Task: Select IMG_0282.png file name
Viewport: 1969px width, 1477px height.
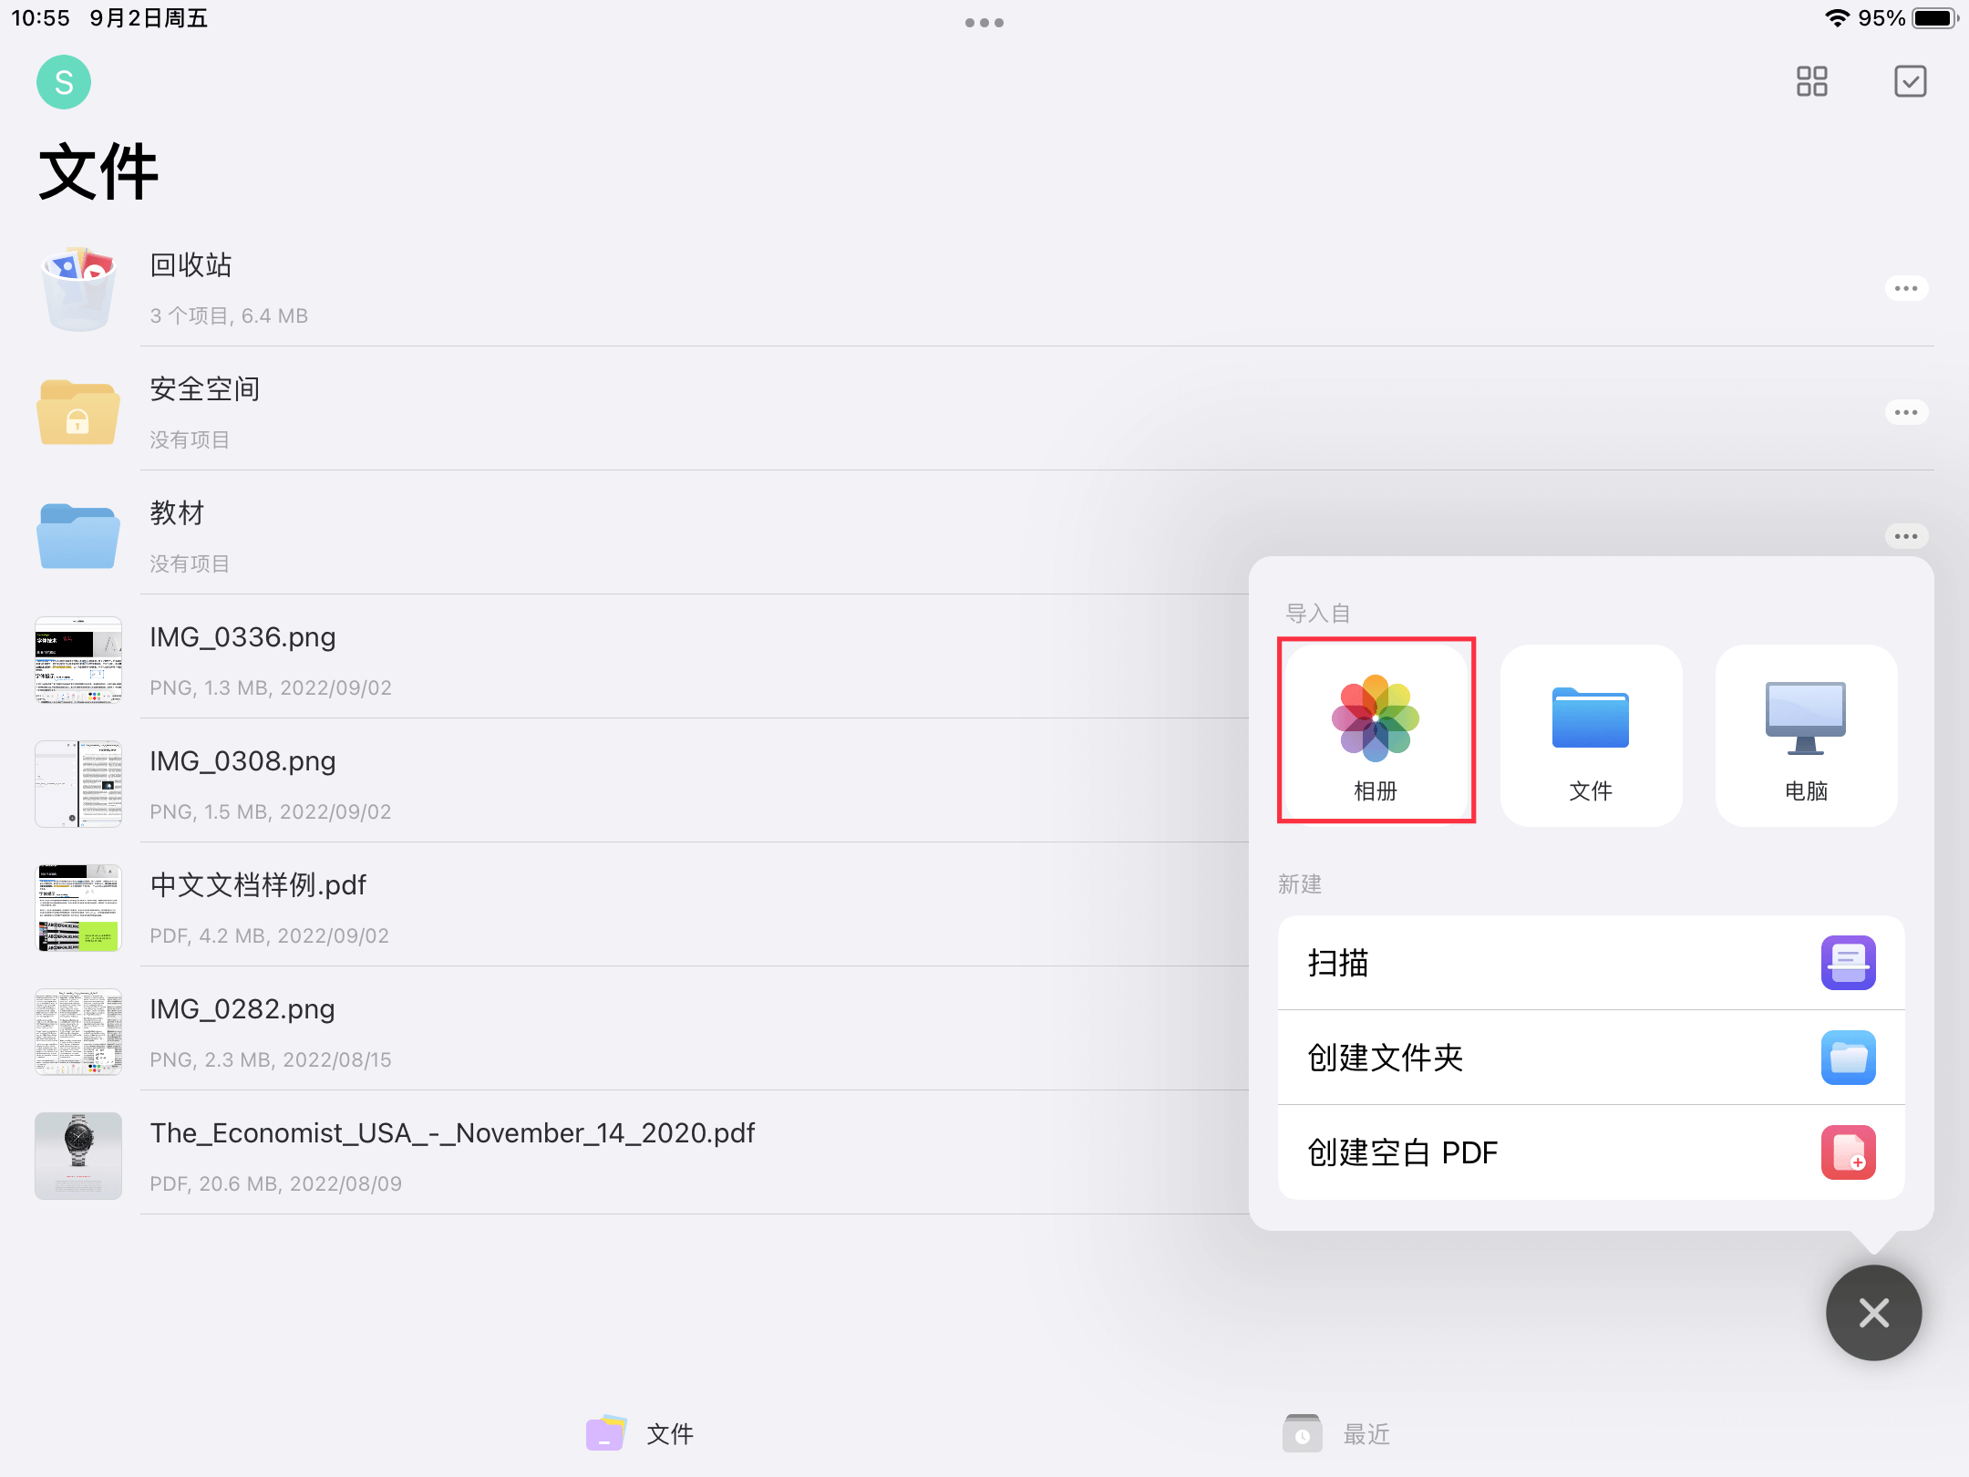Action: pos(242,1008)
